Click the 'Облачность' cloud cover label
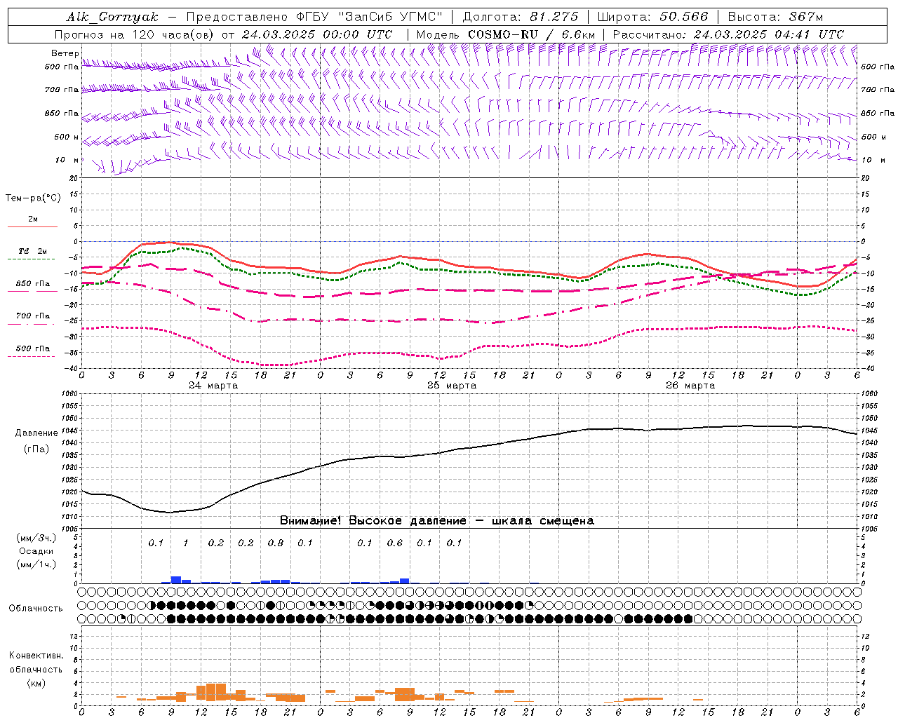Screen dimensions: 898x718 point(36,609)
